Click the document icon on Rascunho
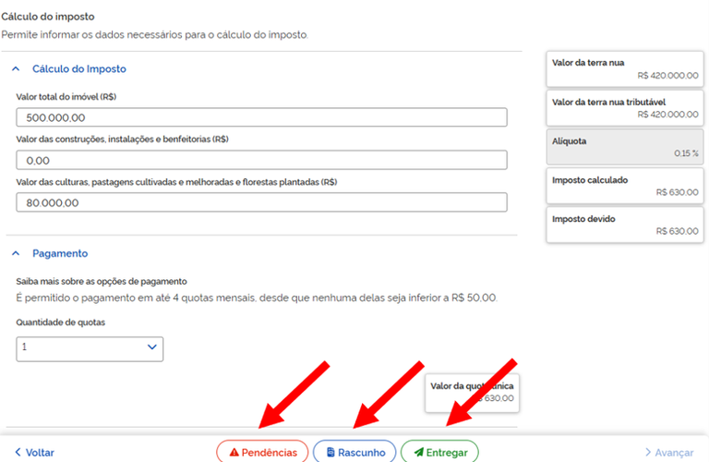709x462 pixels. [x=330, y=452]
